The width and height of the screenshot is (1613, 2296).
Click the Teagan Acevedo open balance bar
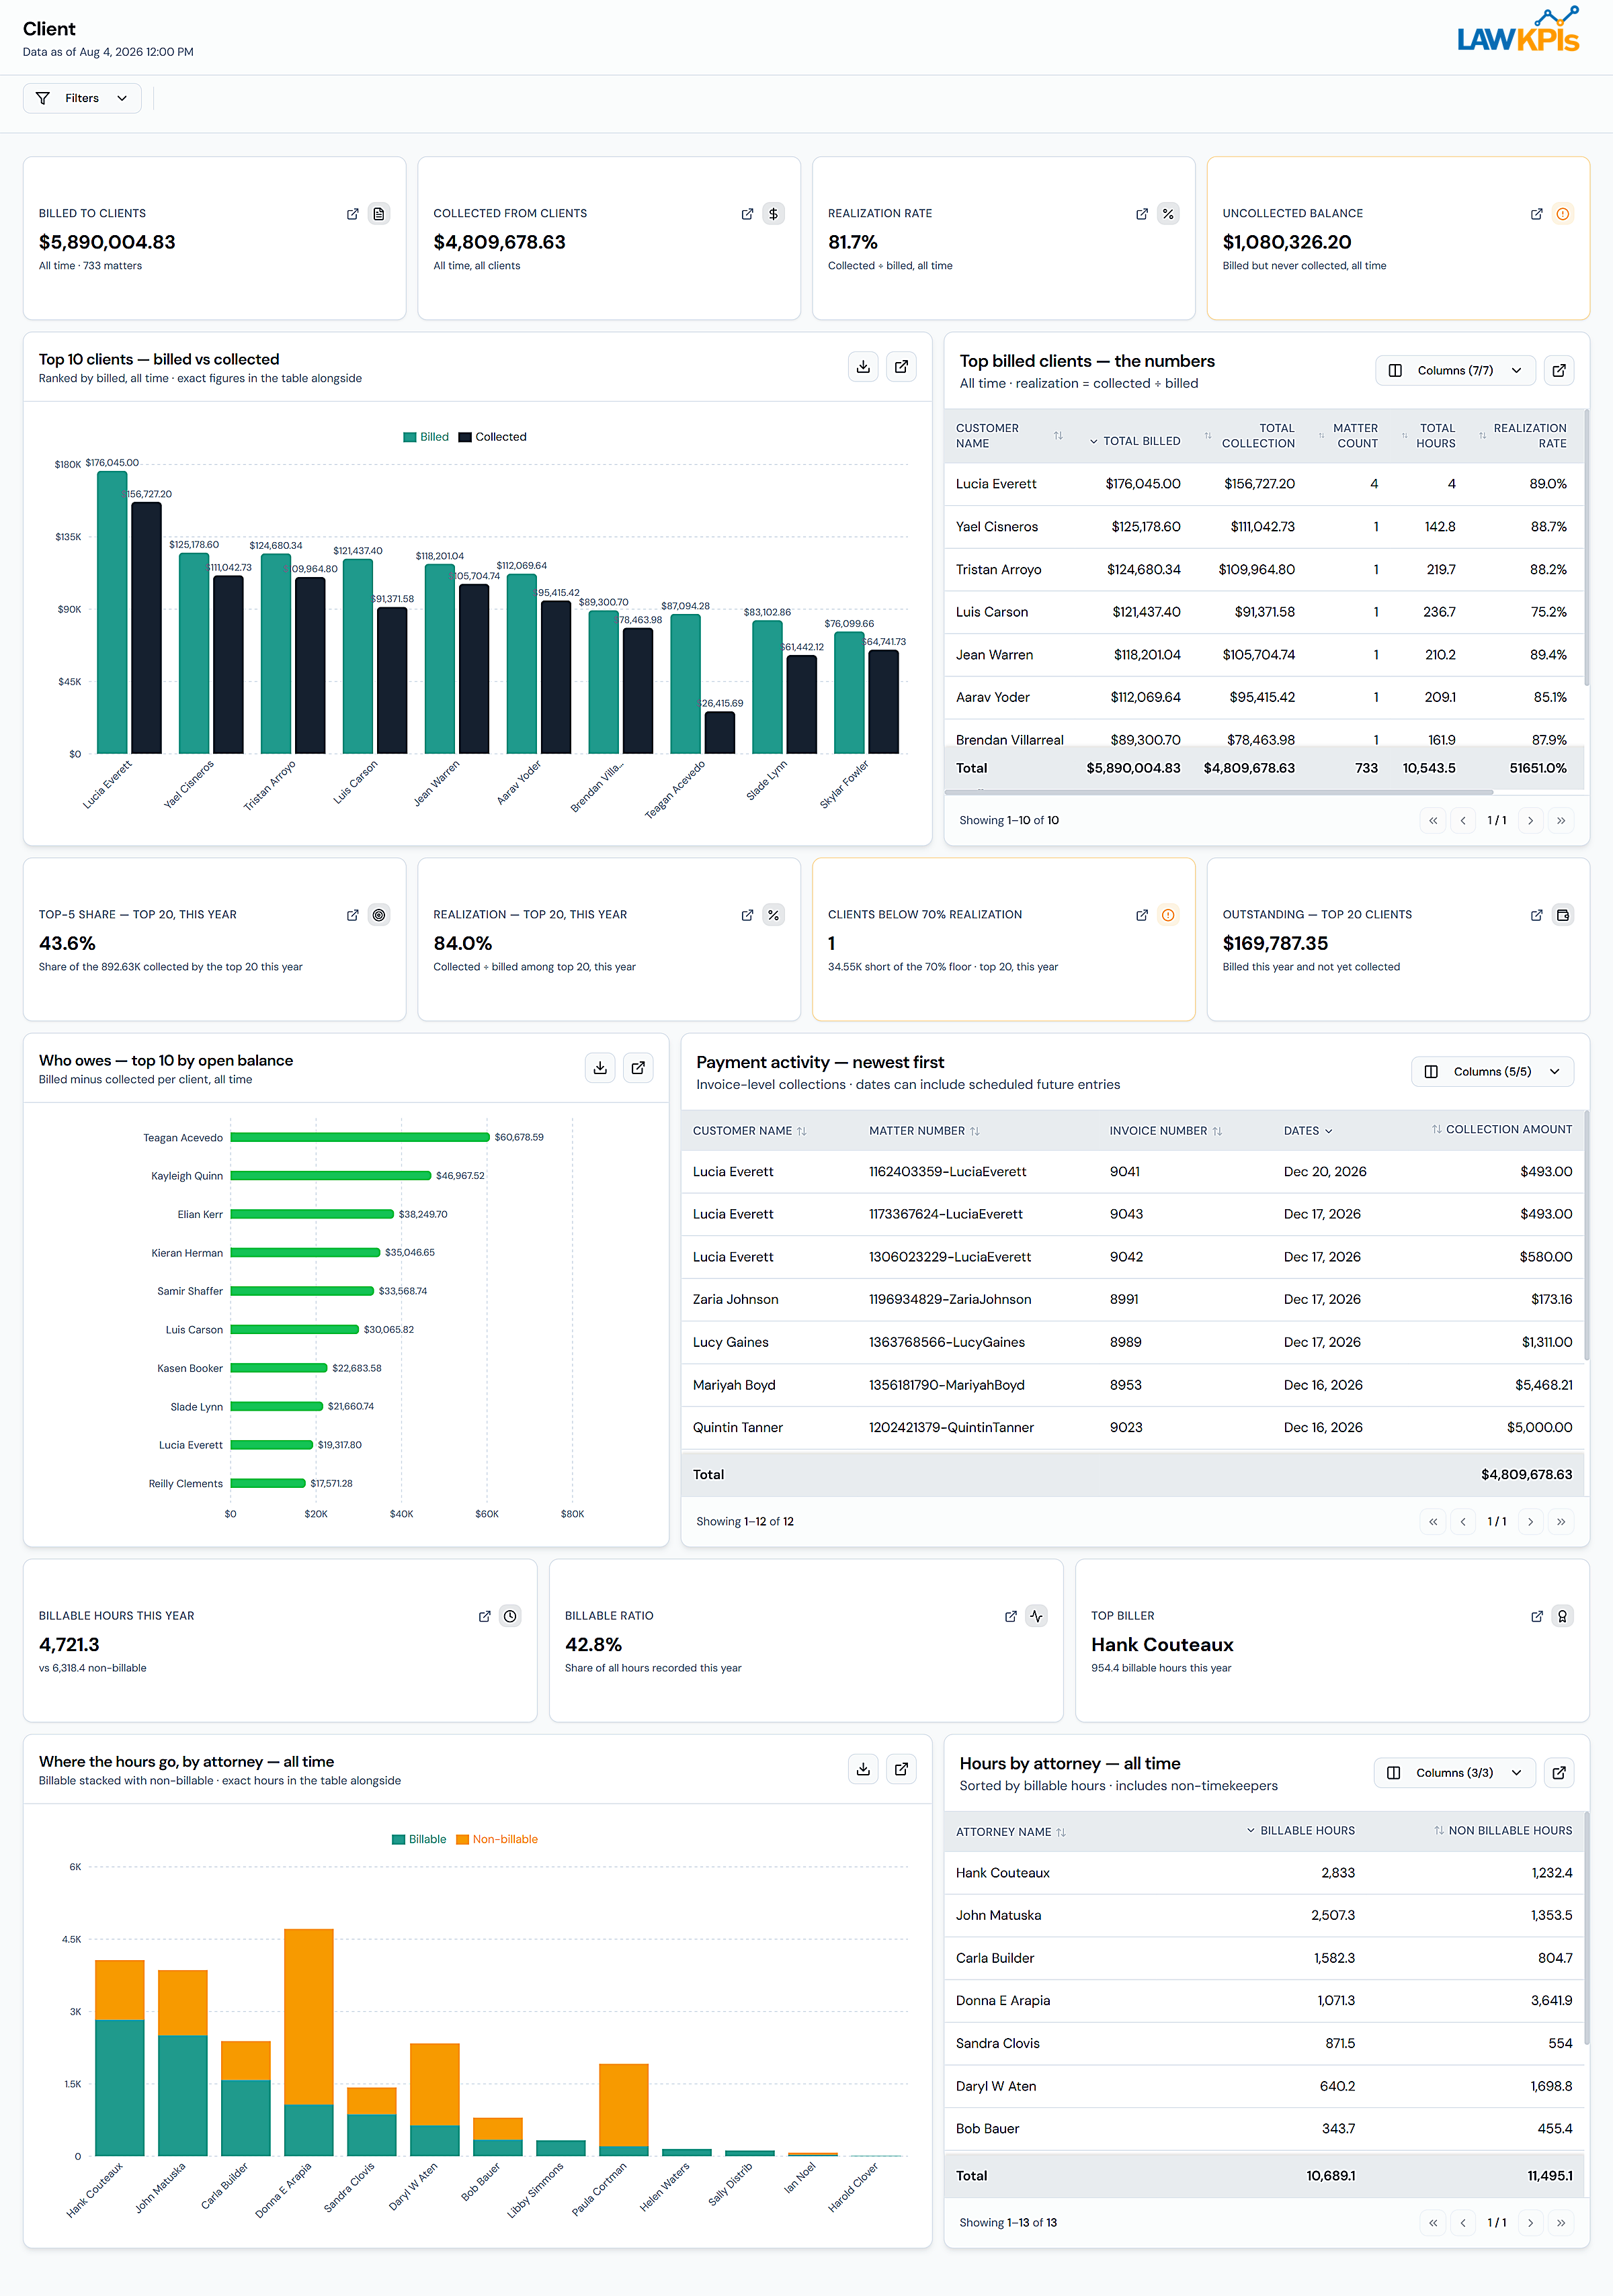click(x=360, y=1137)
